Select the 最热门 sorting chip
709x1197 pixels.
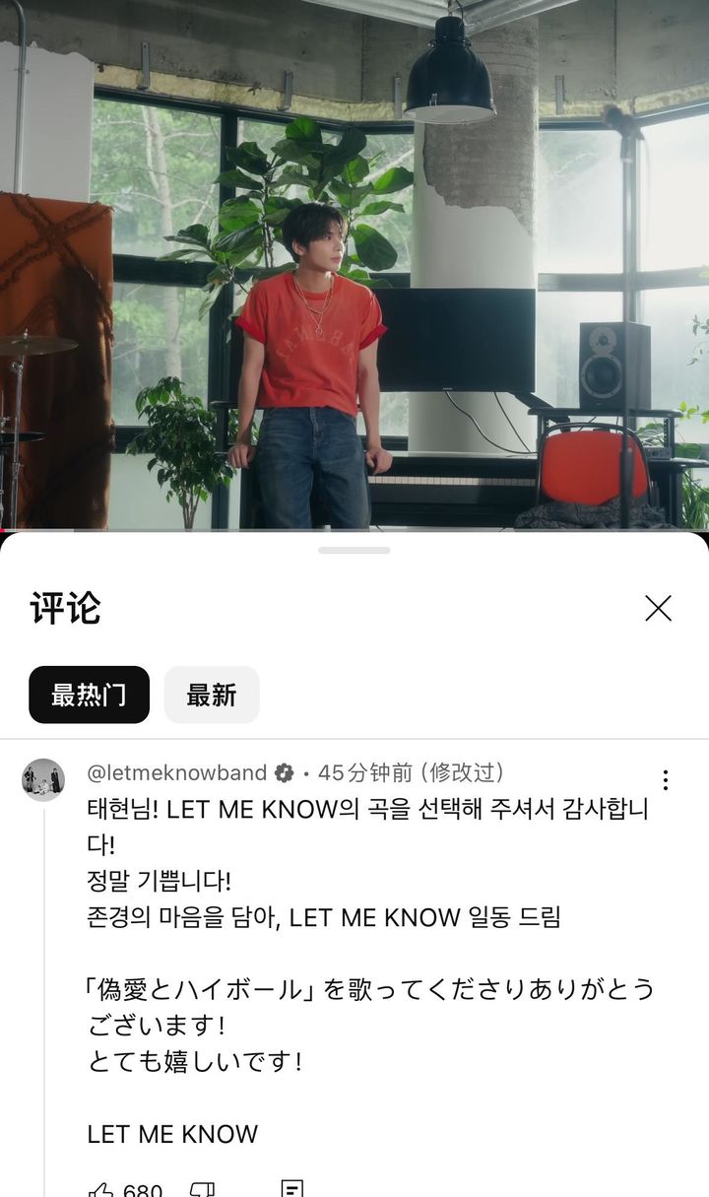(x=89, y=695)
